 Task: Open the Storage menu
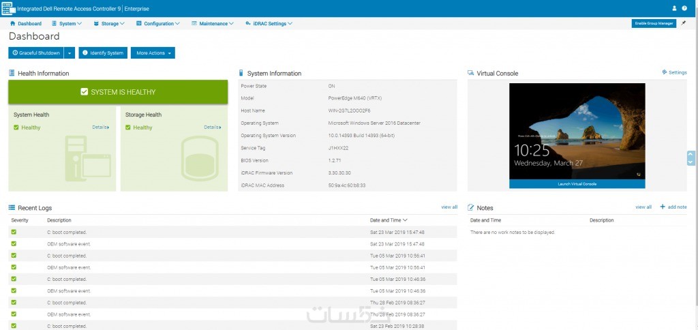pyautogui.click(x=109, y=24)
